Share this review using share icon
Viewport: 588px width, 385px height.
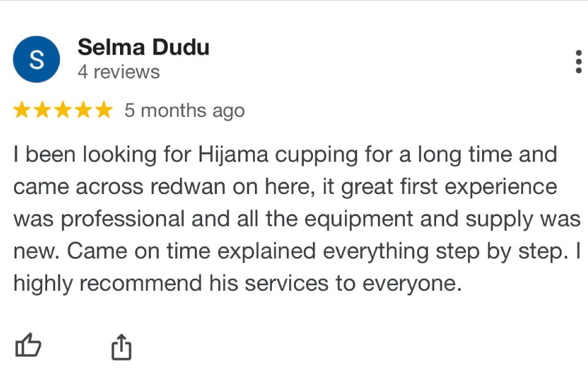pyautogui.click(x=121, y=347)
